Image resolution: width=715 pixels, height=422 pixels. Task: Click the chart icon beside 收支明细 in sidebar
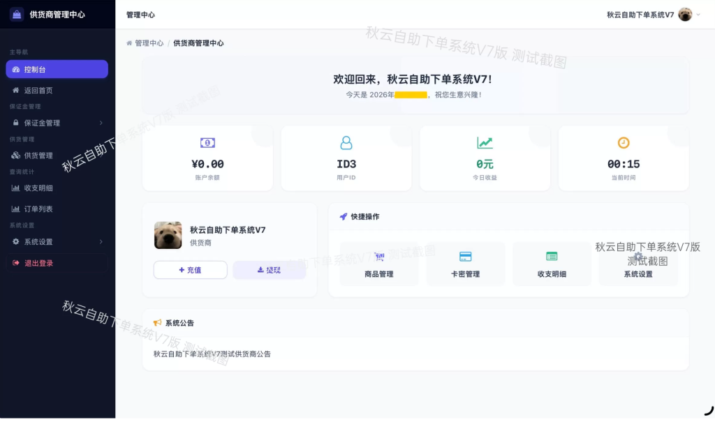tap(15, 188)
